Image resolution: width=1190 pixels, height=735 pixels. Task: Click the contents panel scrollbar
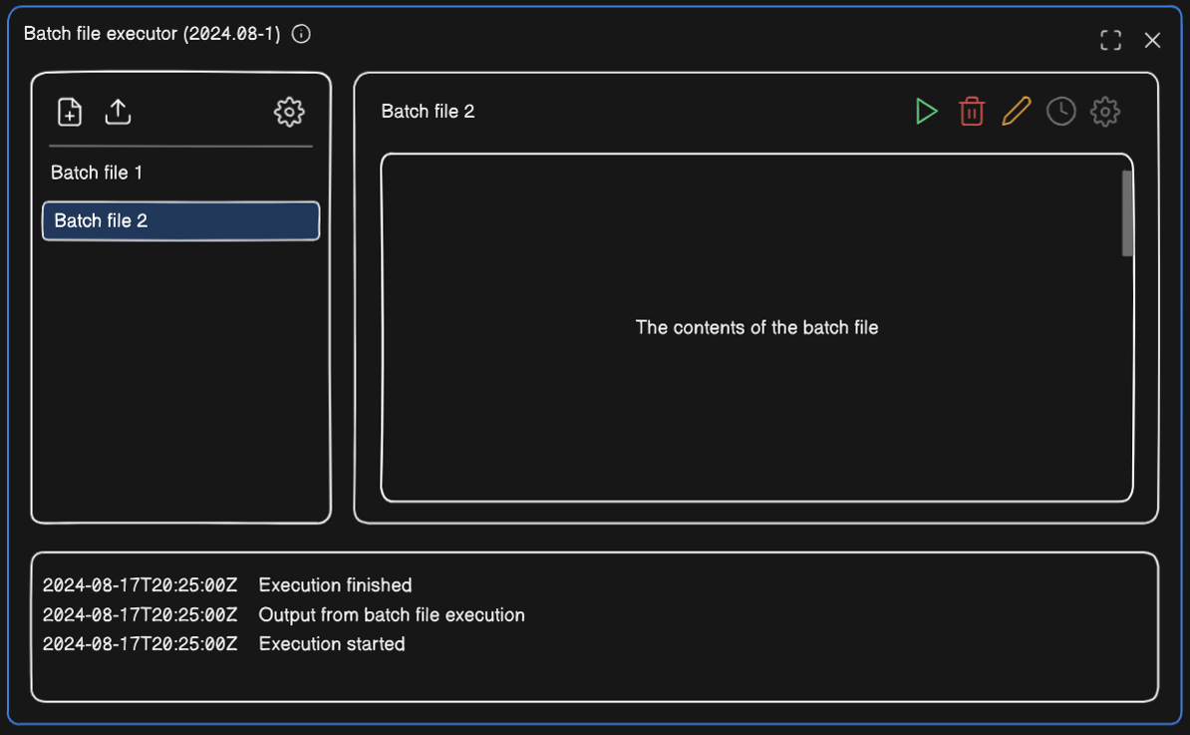[1125, 214]
